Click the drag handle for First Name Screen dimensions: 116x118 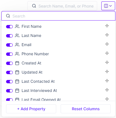(107, 26)
